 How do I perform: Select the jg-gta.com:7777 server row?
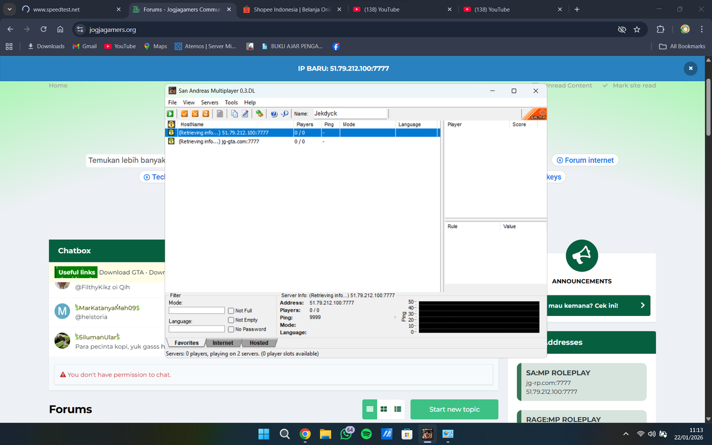click(x=303, y=142)
